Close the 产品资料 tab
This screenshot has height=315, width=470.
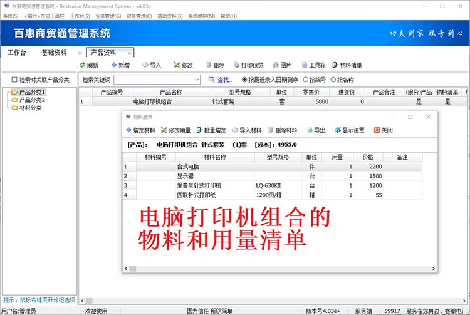coord(130,53)
